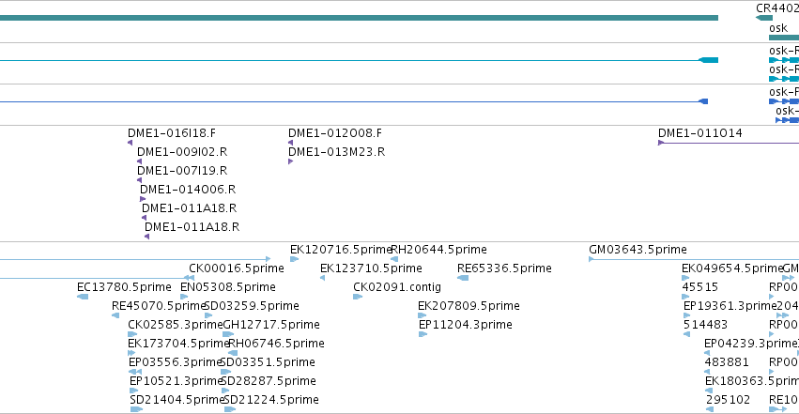The height and width of the screenshot is (414, 799).
Task: Click the GM03643.5prime label
Action: click(x=638, y=250)
